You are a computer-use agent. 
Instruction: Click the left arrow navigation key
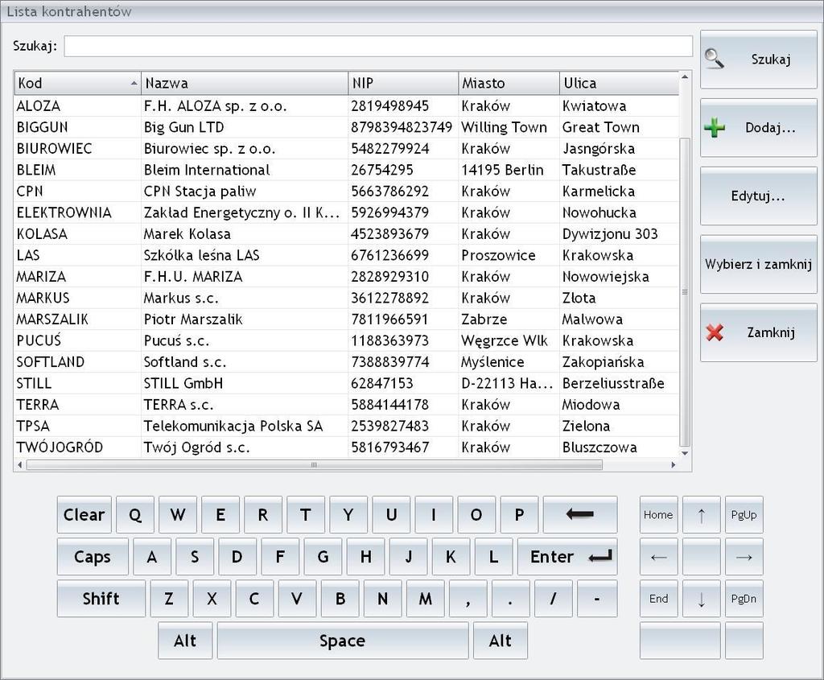coord(658,557)
